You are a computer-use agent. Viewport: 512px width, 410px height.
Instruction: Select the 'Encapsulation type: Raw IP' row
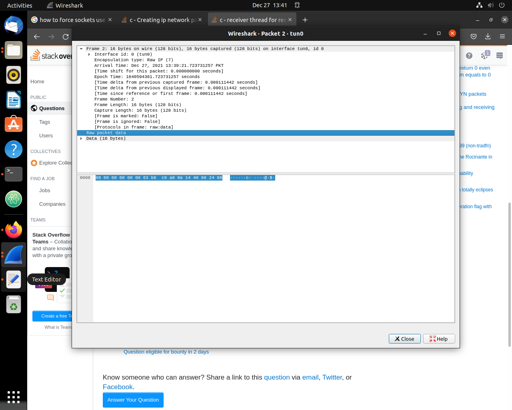(x=266, y=60)
